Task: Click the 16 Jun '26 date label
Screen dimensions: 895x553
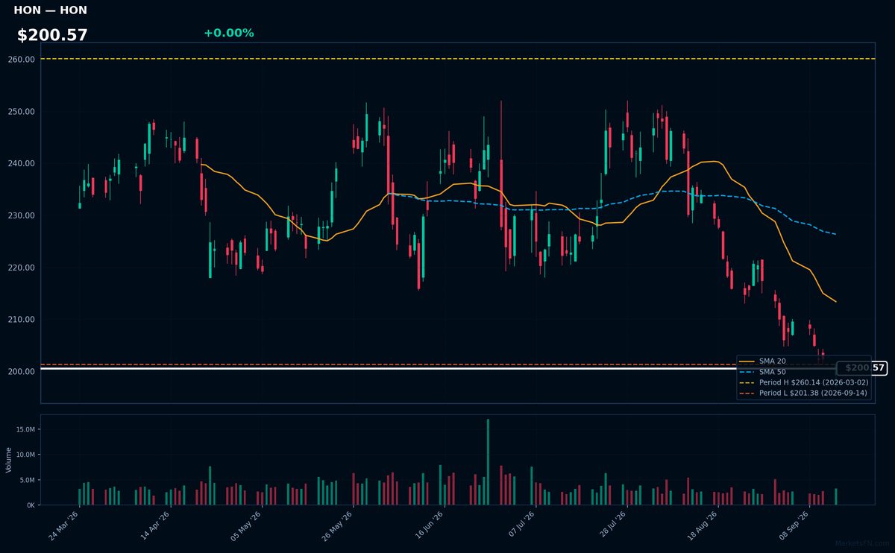Action: pos(429,526)
